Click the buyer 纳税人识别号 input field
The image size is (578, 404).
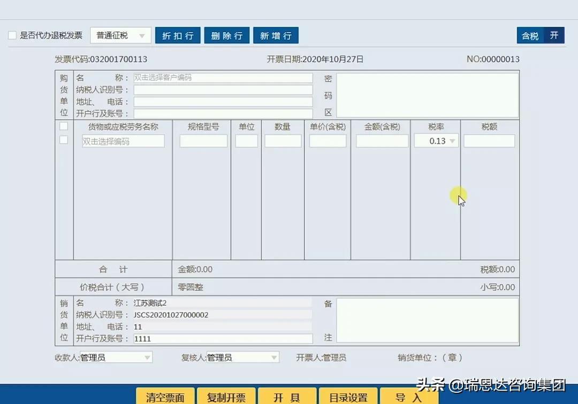click(223, 90)
